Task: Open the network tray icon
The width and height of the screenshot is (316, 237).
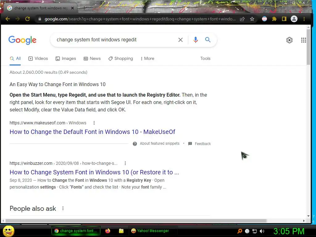Action: (255, 231)
